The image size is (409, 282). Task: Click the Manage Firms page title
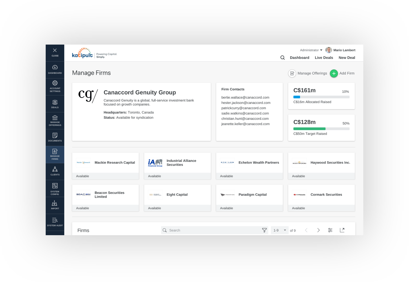[x=91, y=73]
